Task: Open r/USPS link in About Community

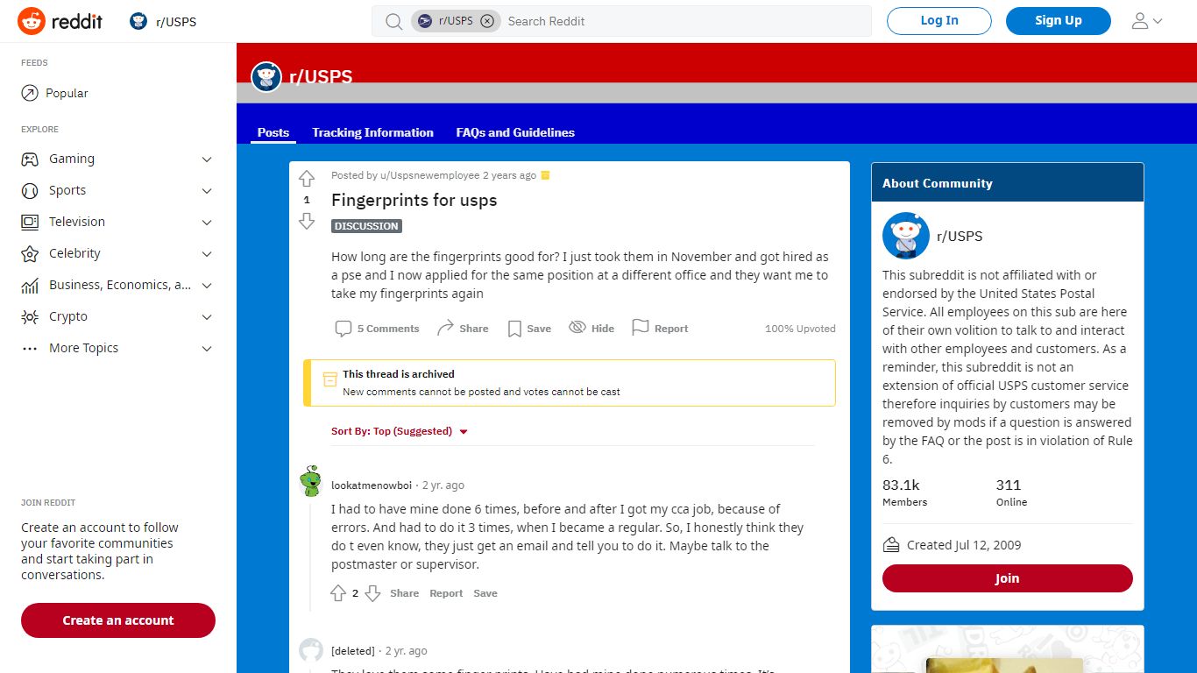Action: (960, 236)
